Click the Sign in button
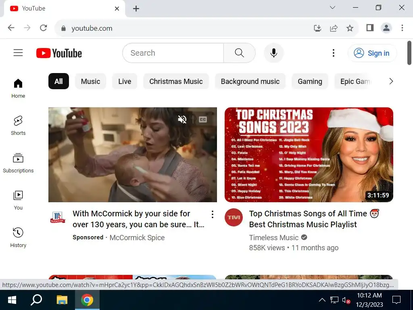The image size is (413, 310). (372, 53)
